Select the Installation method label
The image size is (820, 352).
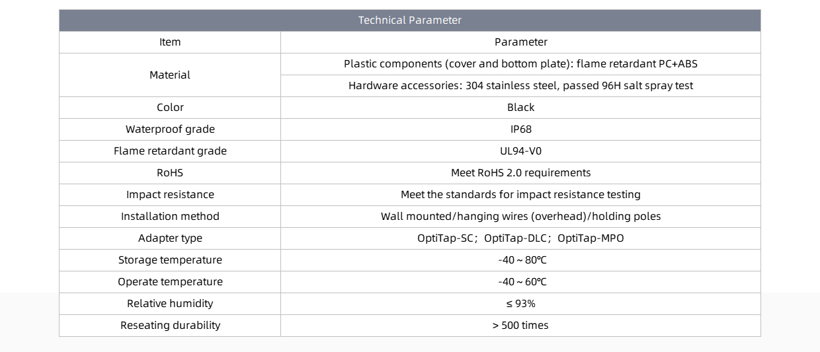pyautogui.click(x=170, y=217)
